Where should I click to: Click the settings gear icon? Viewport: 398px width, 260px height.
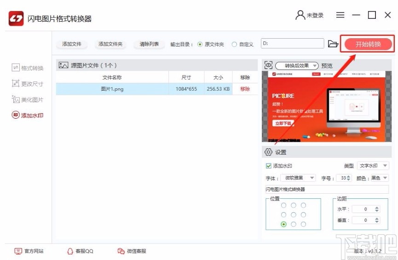pyautogui.click(x=268, y=152)
